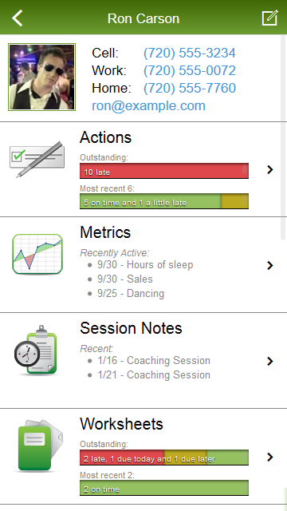This screenshot has width=287, height=511.
Task: View Ron Carson's profile photo
Action: click(x=42, y=77)
